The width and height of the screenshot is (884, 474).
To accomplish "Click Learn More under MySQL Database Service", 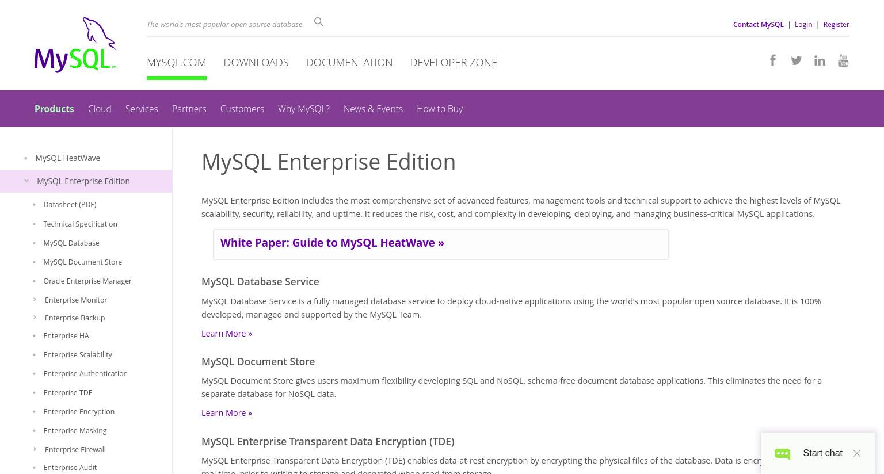I will coord(227,334).
